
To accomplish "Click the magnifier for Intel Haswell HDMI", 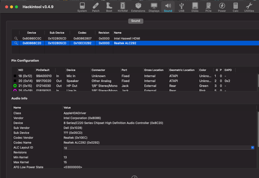I will tap(16, 38).
